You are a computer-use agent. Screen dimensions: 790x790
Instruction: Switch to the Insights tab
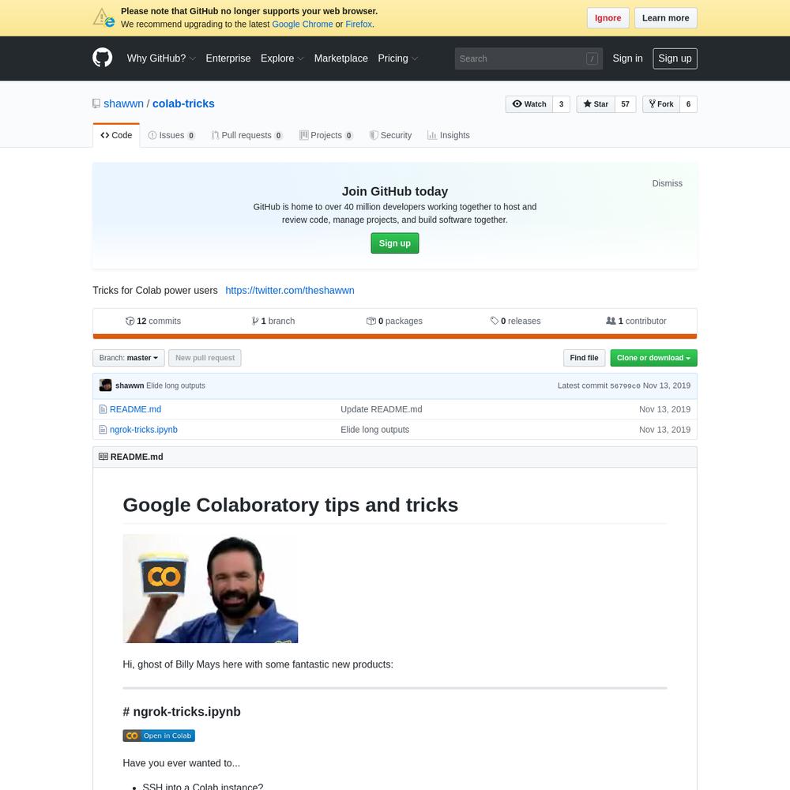click(x=449, y=135)
